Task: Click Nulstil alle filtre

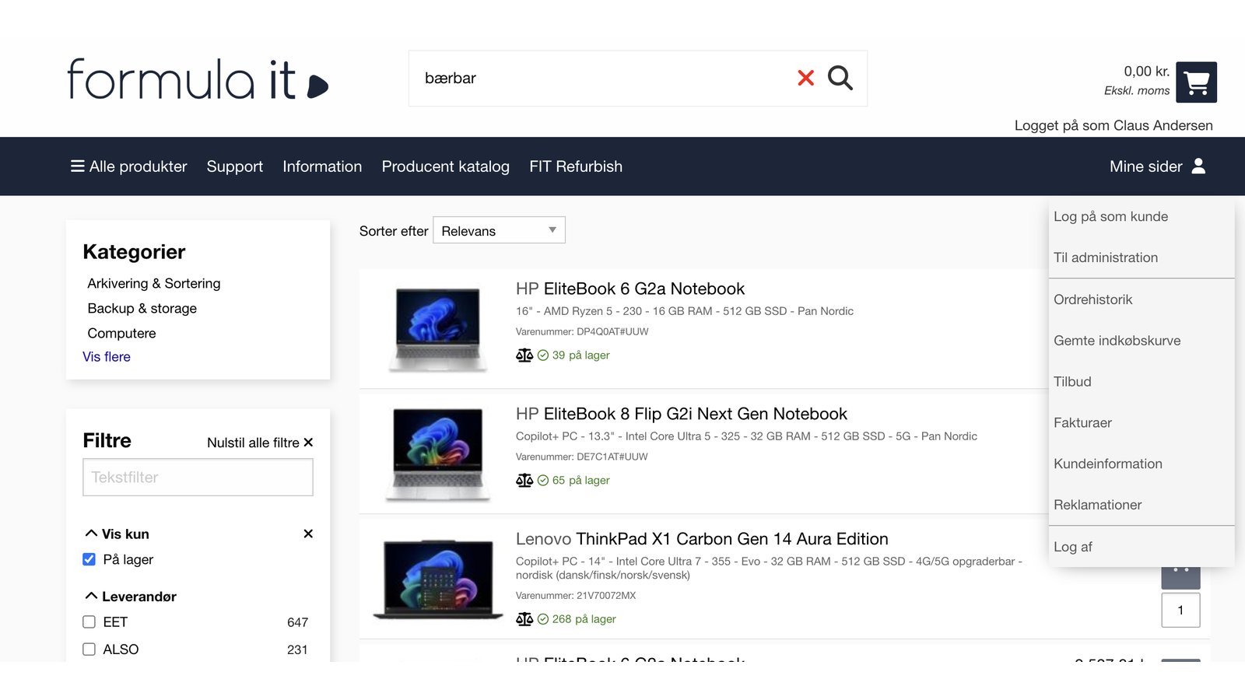Action: click(260, 443)
